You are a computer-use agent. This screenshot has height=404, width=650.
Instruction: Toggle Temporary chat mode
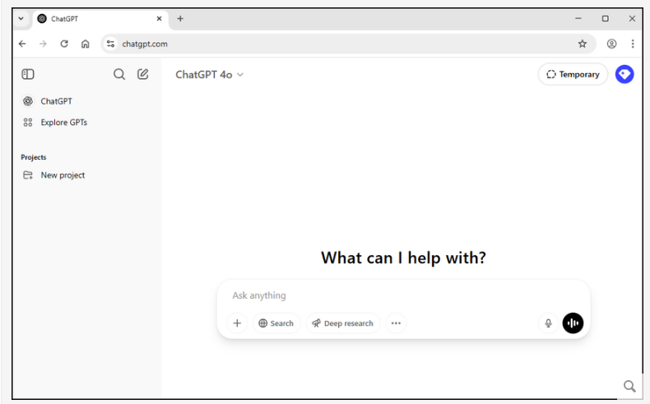tap(573, 74)
